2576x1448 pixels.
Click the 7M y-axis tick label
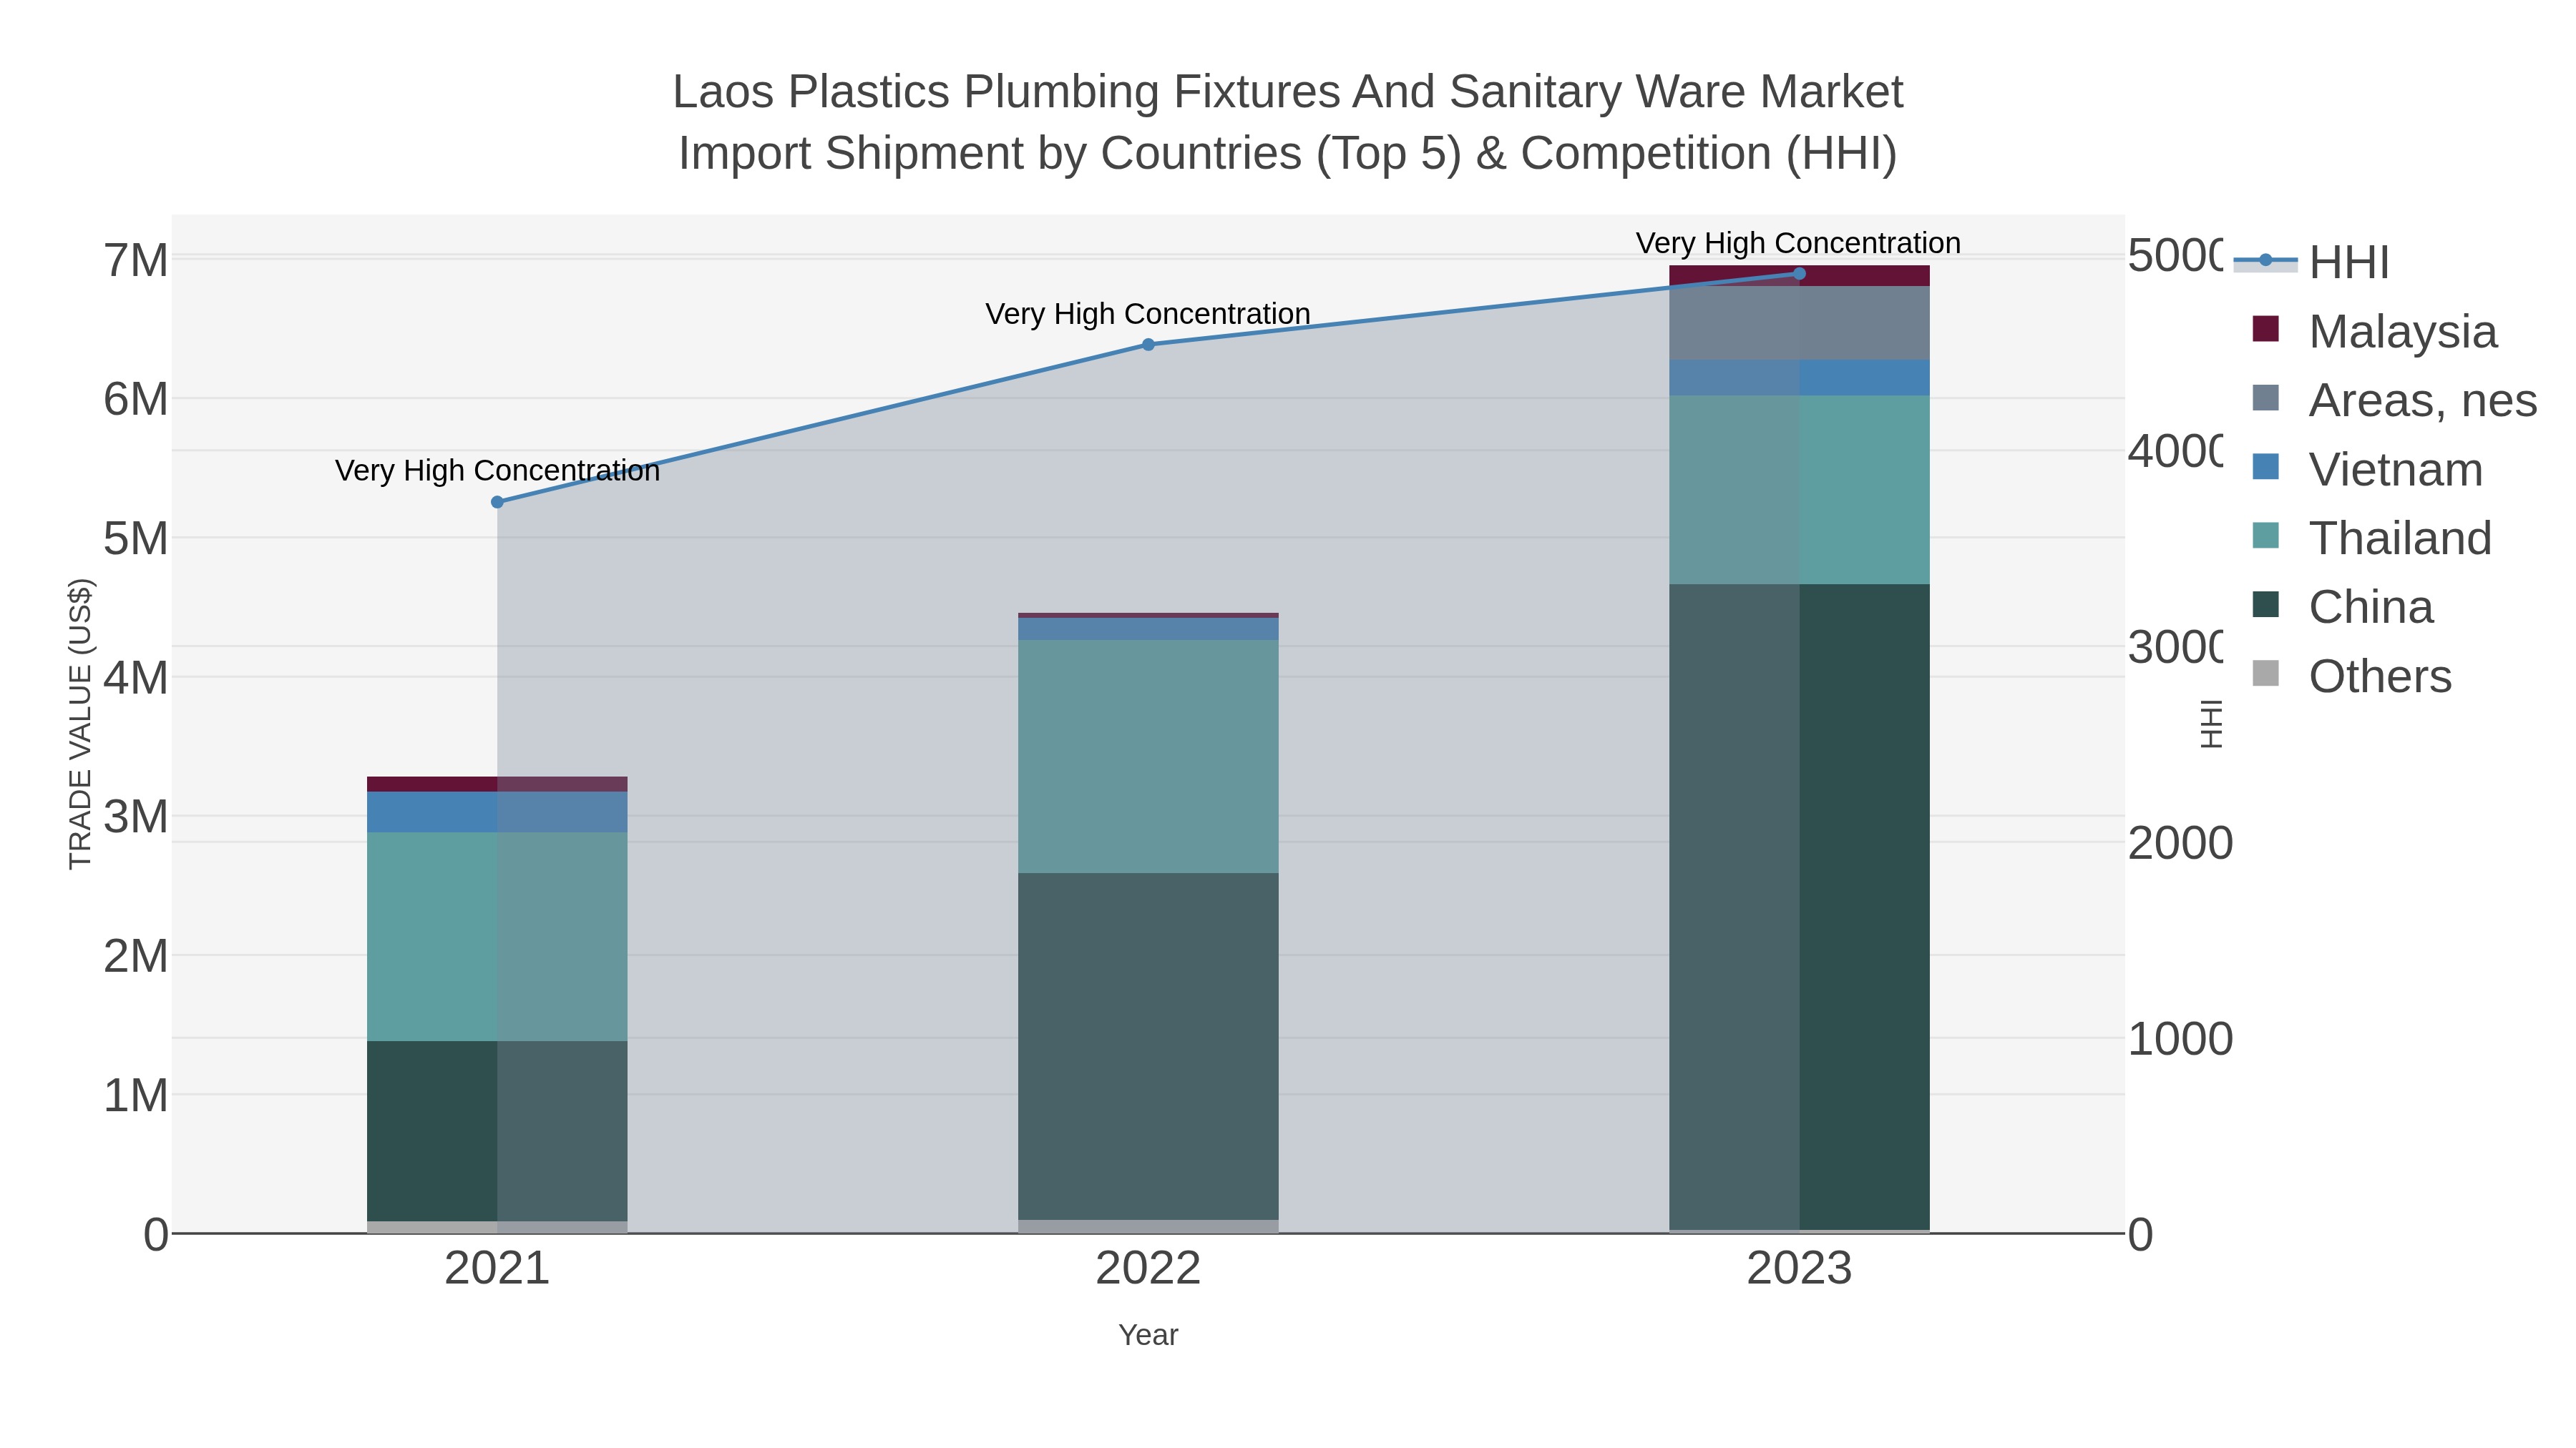pos(136,261)
